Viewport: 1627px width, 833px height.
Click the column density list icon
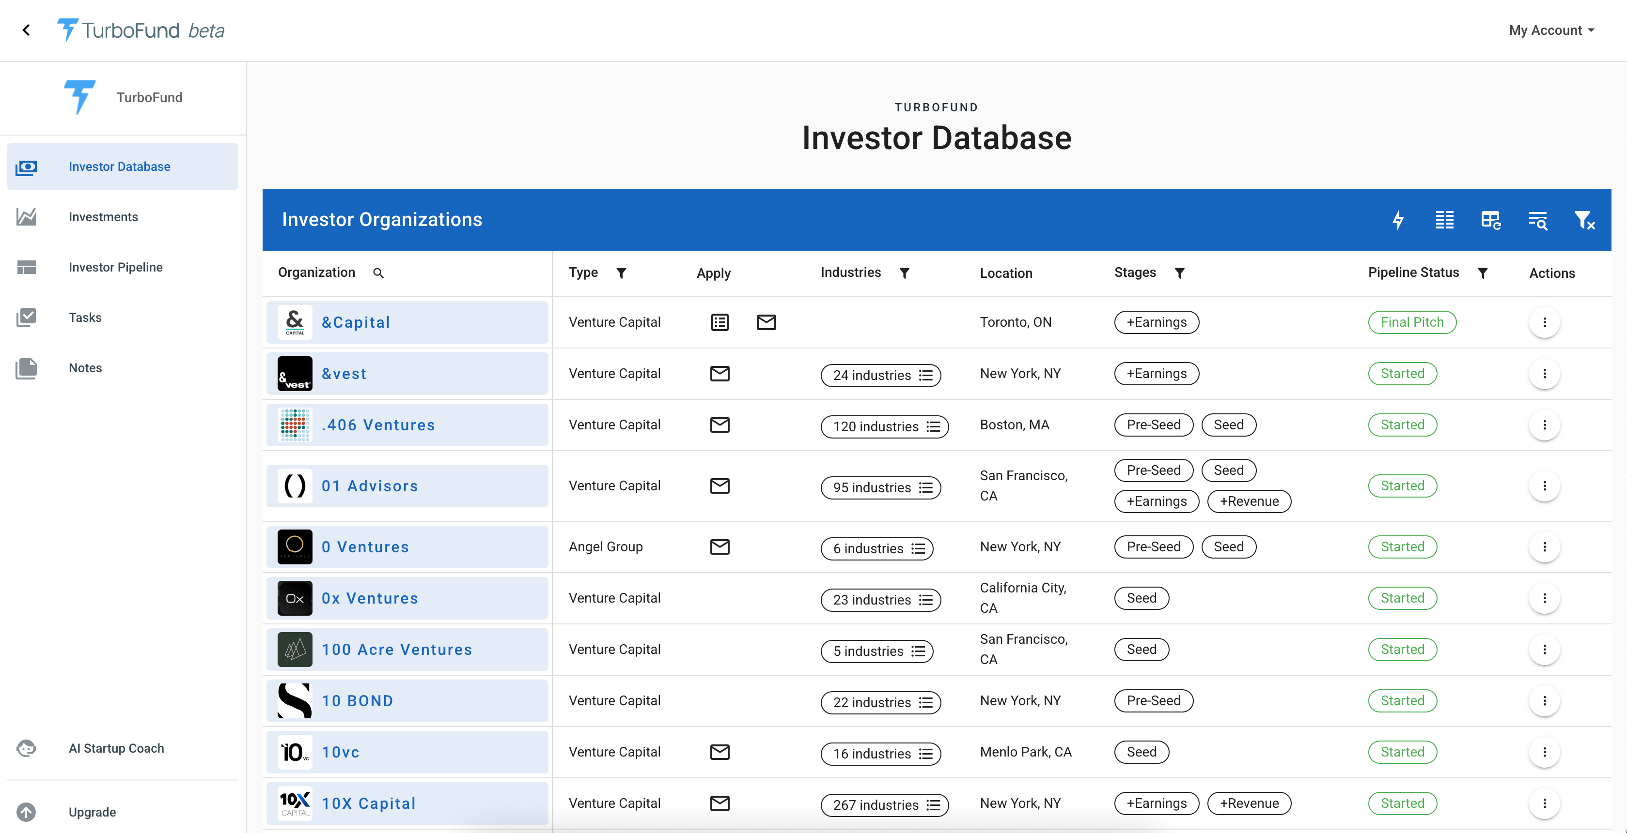(1444, 220)
